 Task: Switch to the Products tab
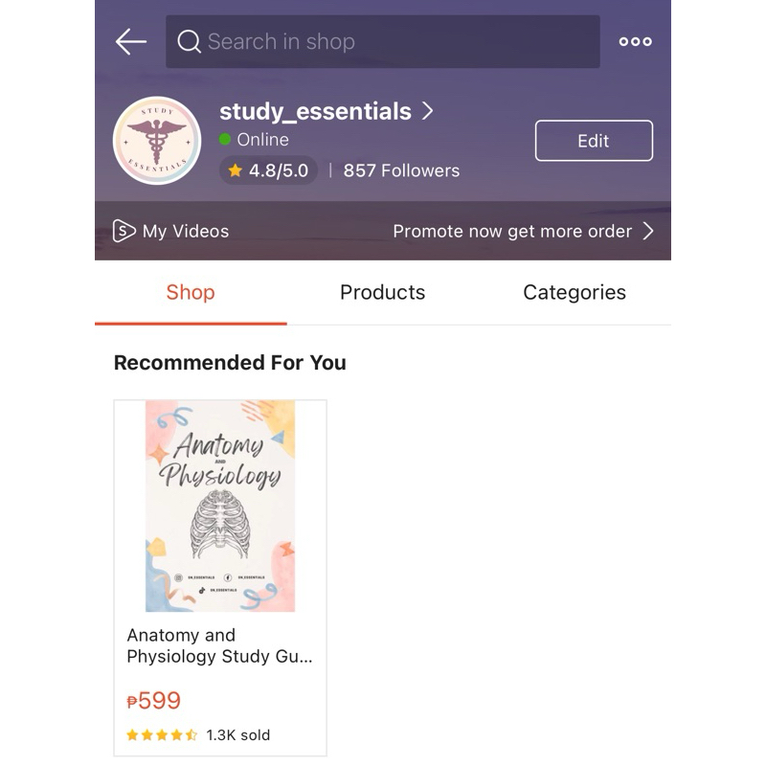tap(382, 293)
